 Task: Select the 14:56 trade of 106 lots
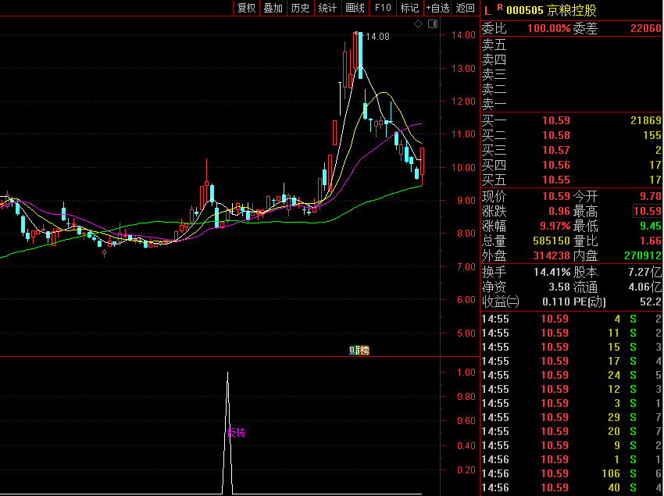pos(572,473)
